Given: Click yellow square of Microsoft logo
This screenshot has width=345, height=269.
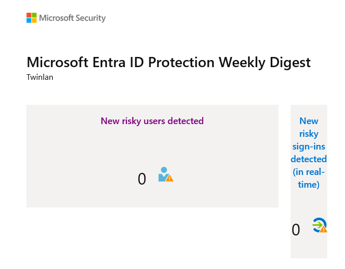Looking at the screenshot, I should click(34, 20).
